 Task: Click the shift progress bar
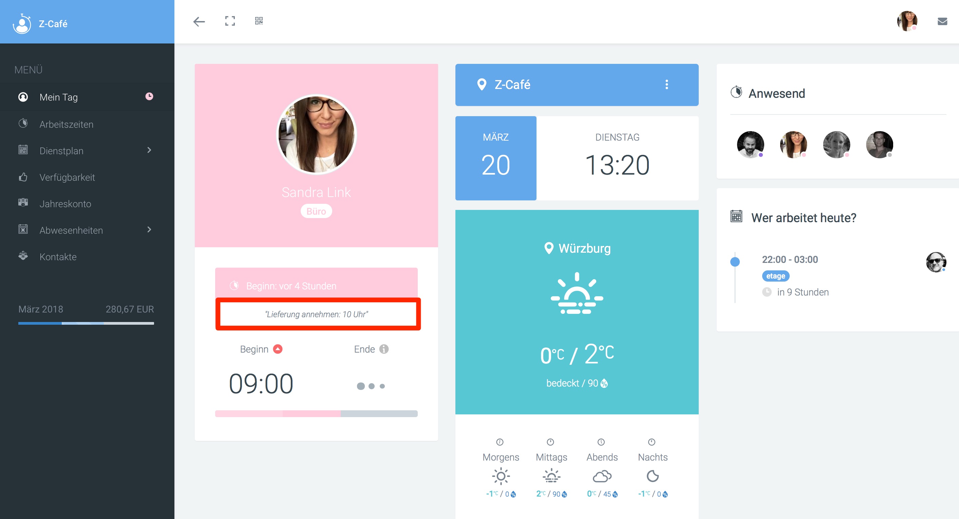(x=316, y=414)
